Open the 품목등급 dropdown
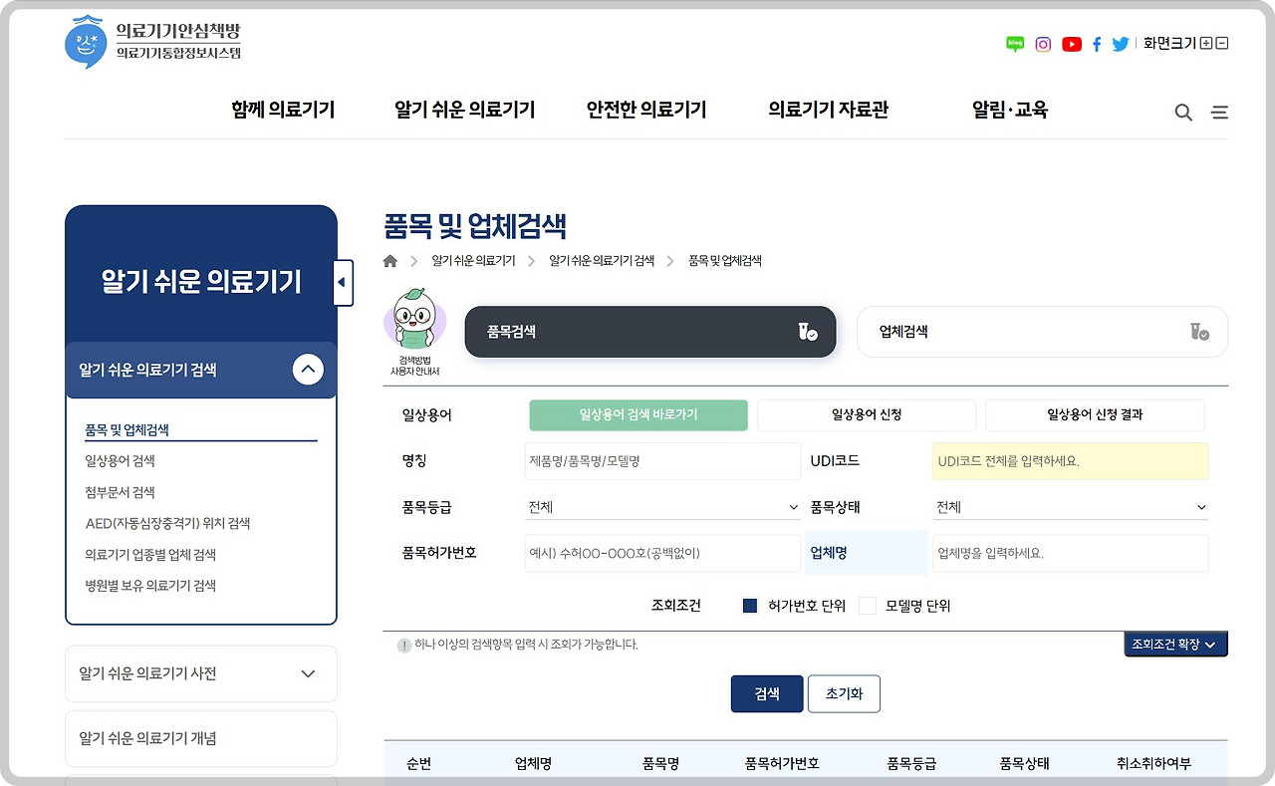 (x=662, y=507)
